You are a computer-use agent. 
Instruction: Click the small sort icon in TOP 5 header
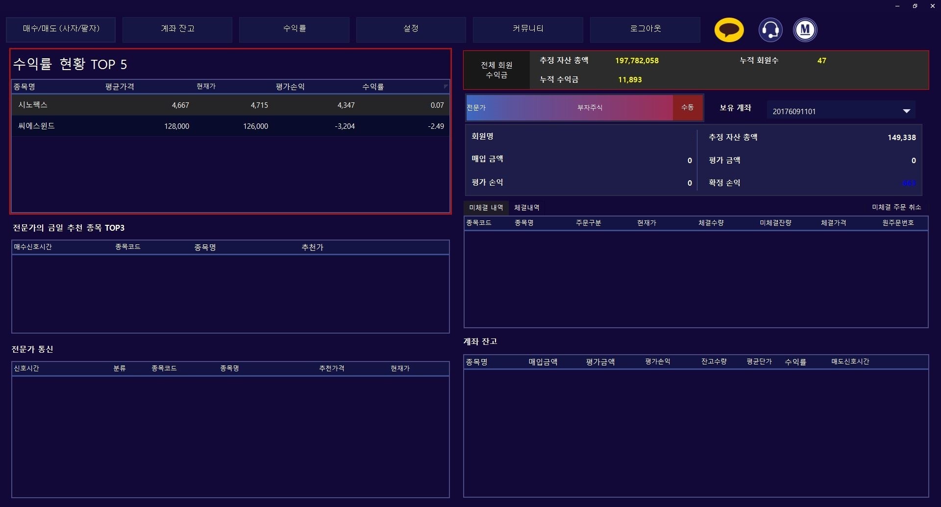(x=446, y=86)
